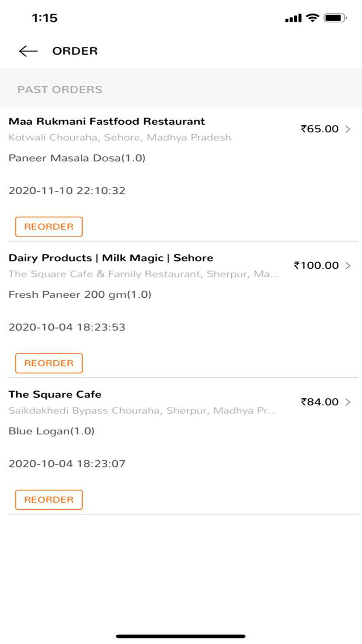Tap the home indicator bar
Screen dimensions: 362x644
coord(181,636)
